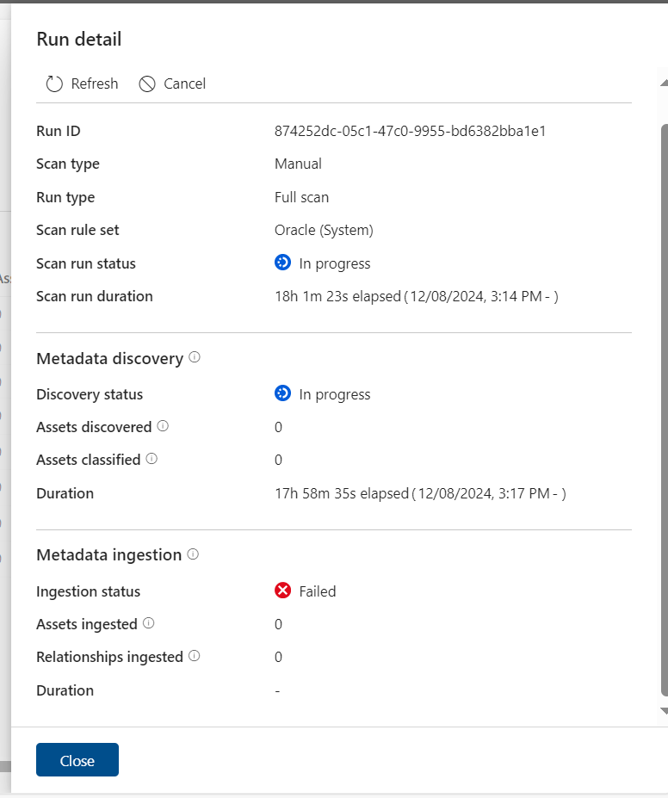This screenshot has width=668, height=798.
Task: Click the Cancel label in toolbar
Action: tap(185, 84)
